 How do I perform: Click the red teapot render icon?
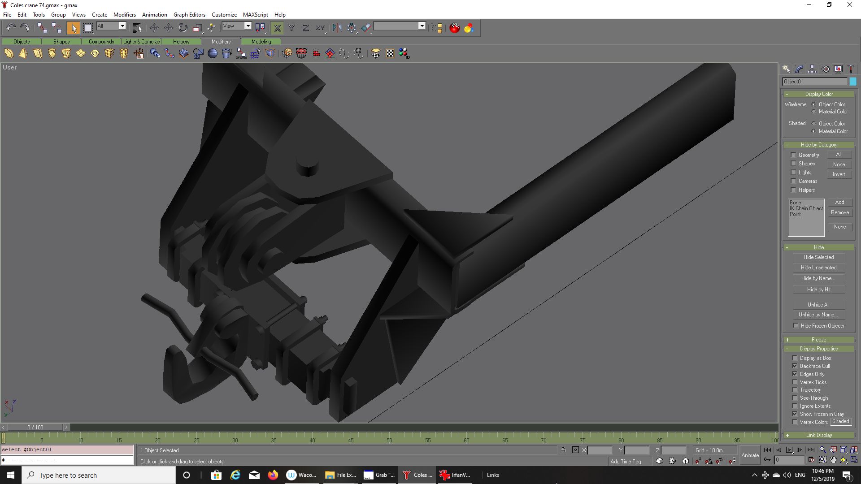[455, 28]
